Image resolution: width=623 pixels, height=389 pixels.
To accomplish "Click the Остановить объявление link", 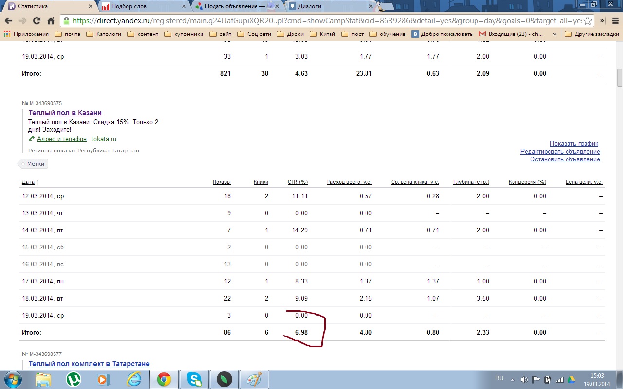I will coord(565,159).
